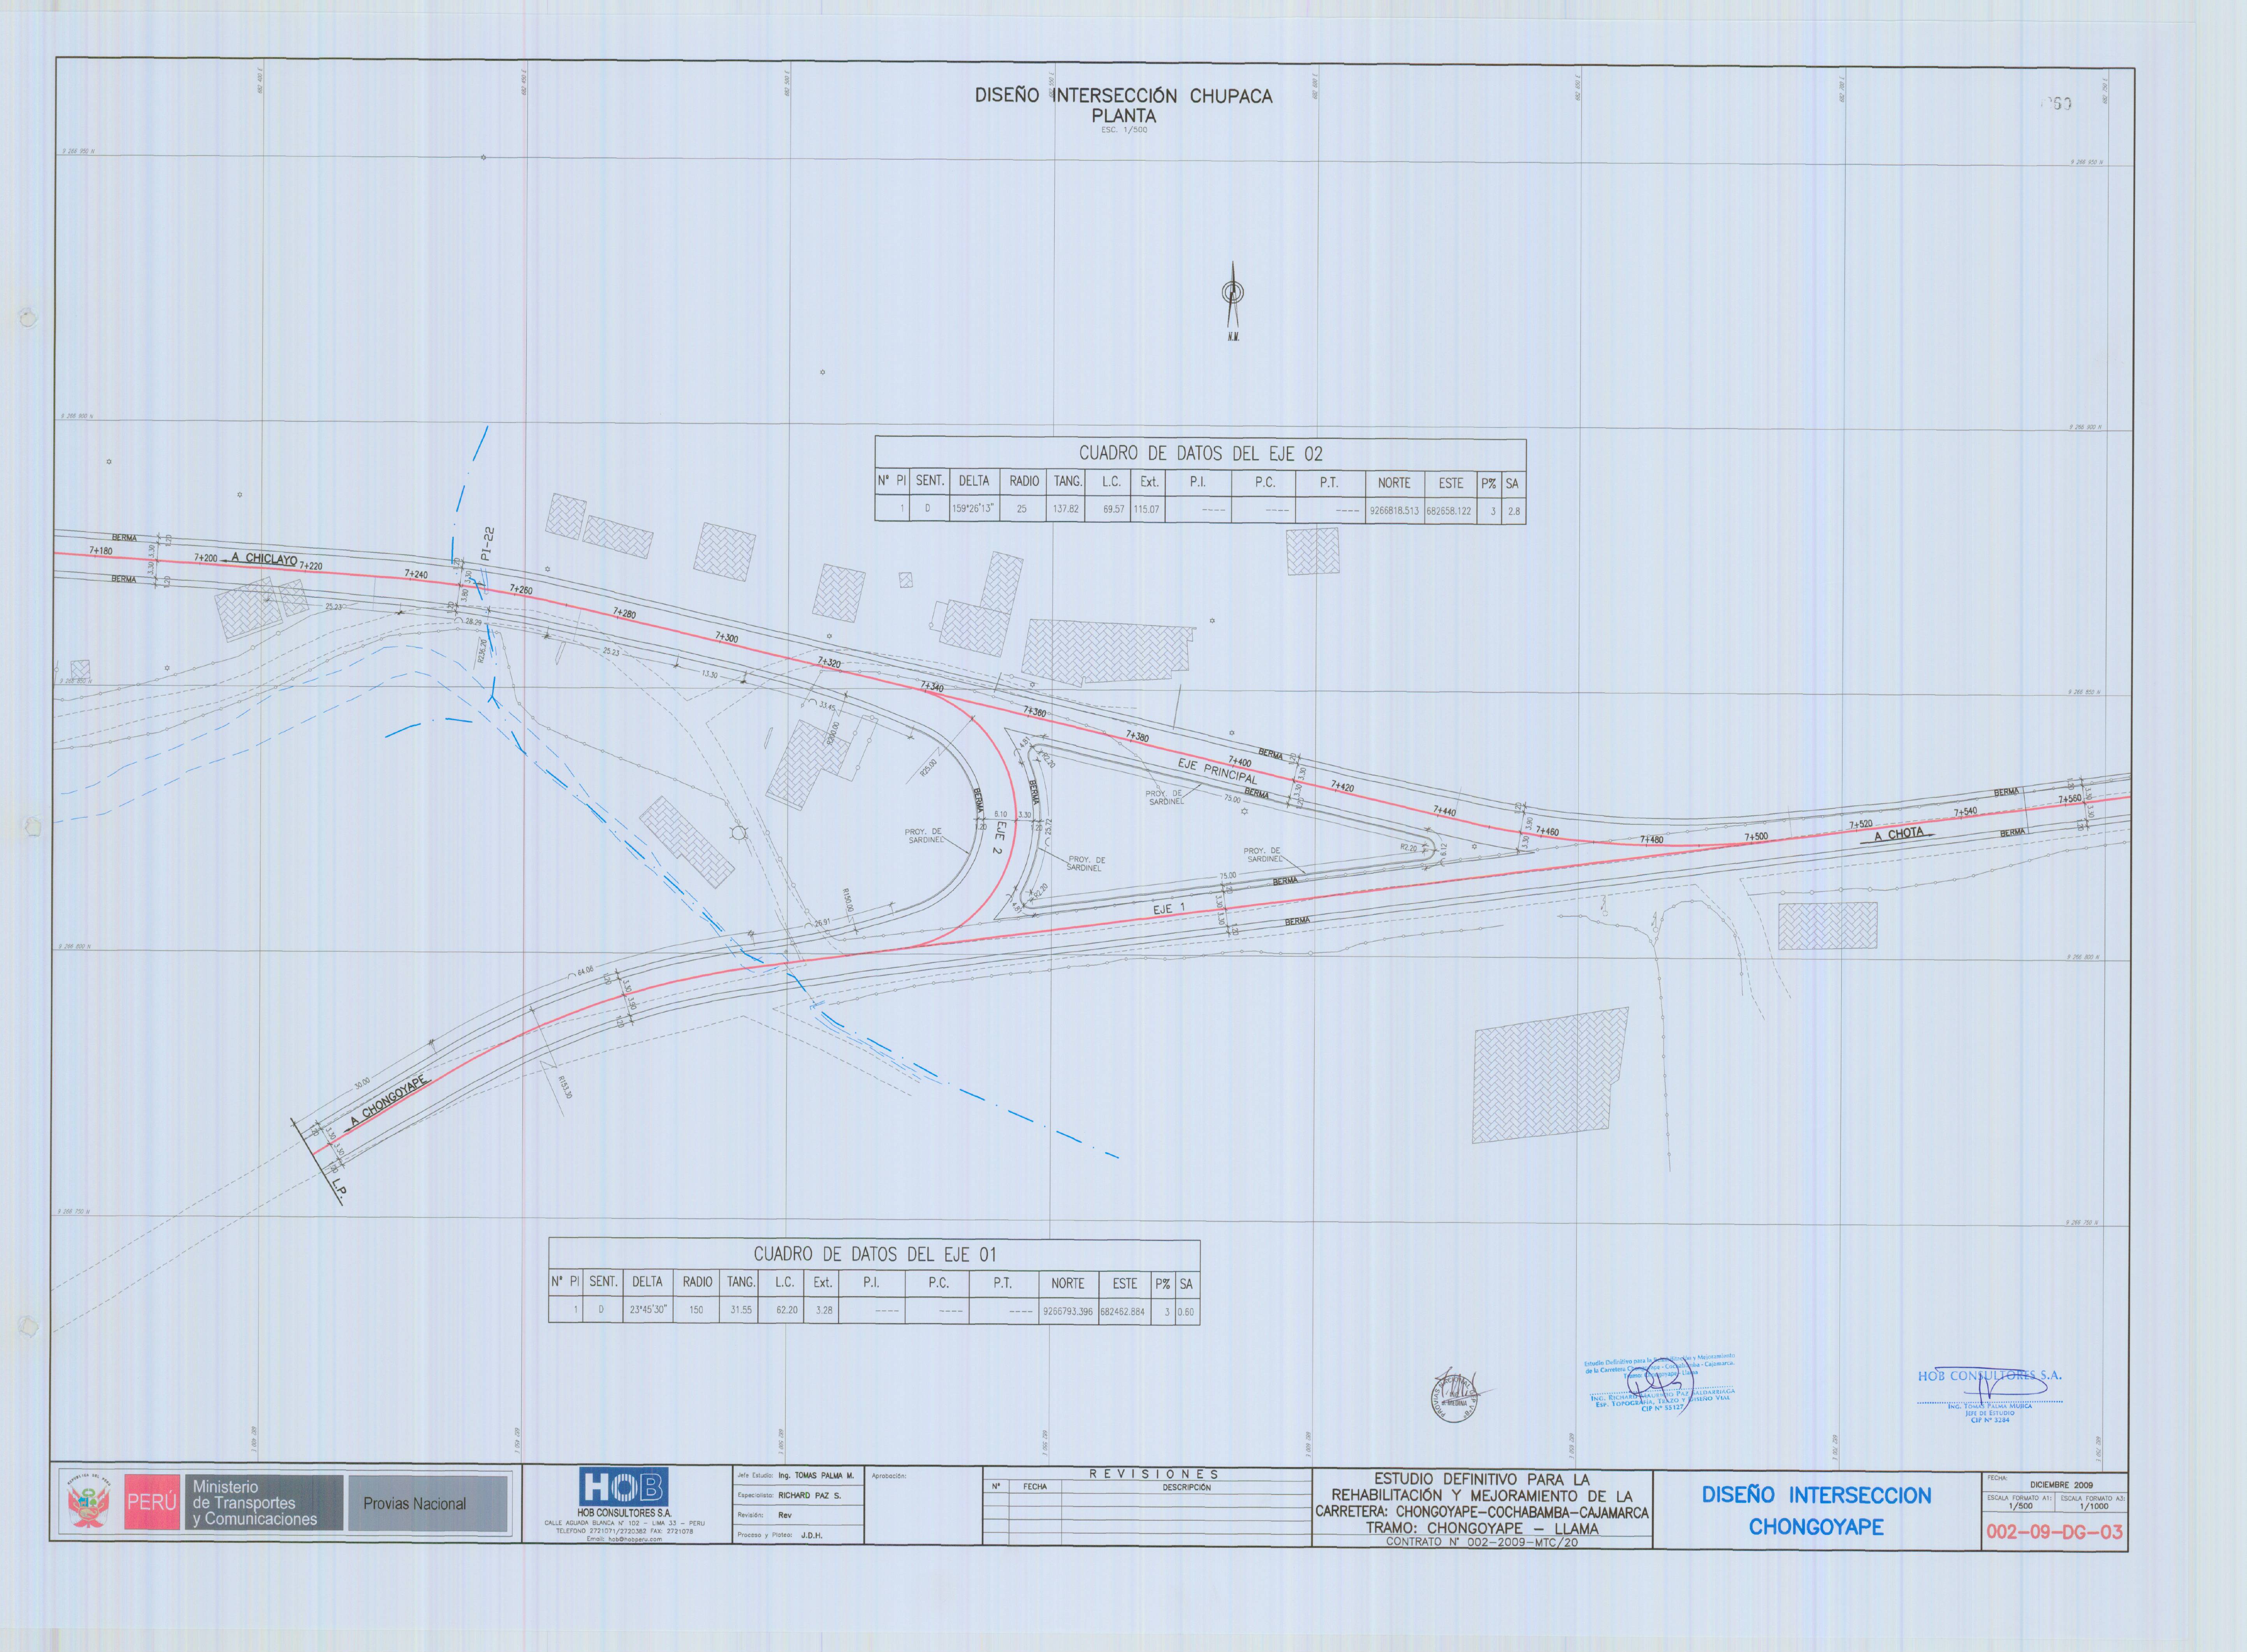Image resolution: width=2247 pixels, height=1652 pixels.
Task: Click 'RICHARD PAZ S.' in title block
Action: click(x=809, y=1495)
